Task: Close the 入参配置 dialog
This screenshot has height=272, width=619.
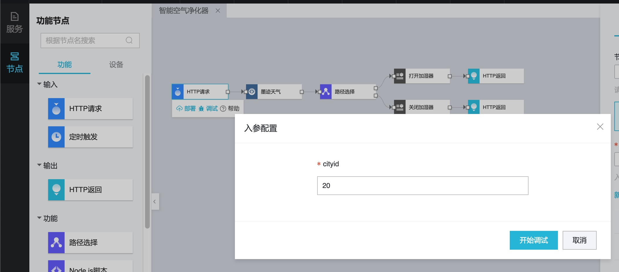Action: point(600,127)
